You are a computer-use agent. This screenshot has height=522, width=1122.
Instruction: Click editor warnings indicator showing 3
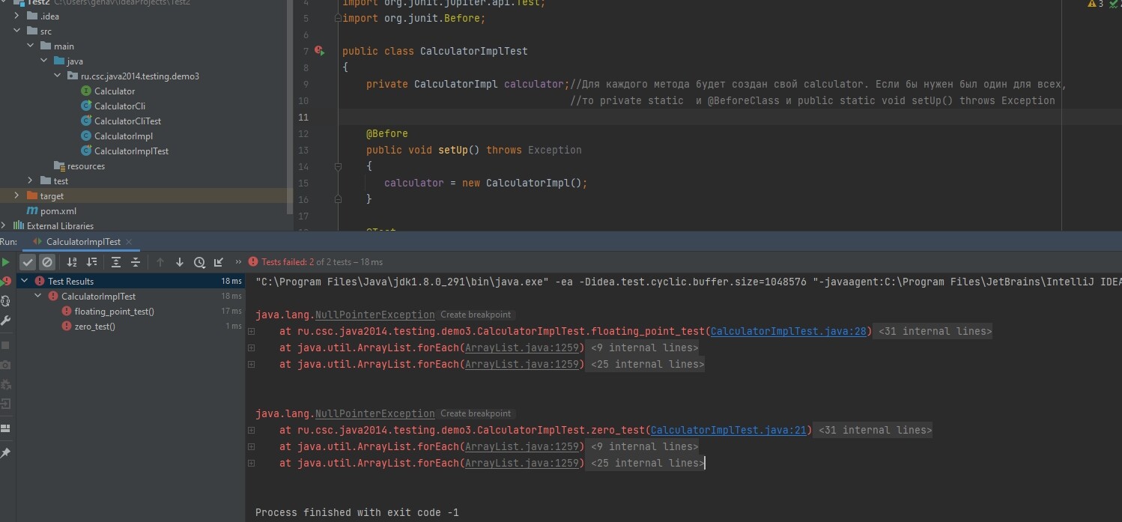tap(1096, 4)
